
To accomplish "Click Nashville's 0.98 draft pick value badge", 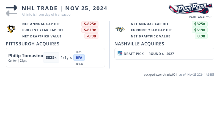I will point(201,36).
